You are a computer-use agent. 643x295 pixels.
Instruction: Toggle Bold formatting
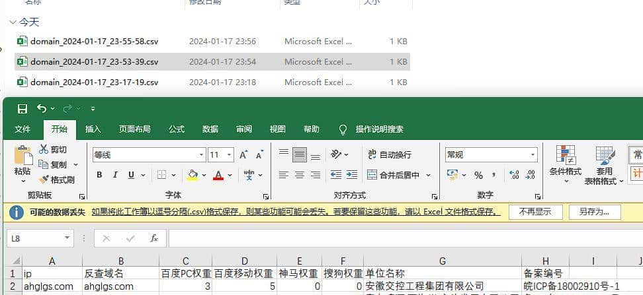(x=99, y=175)
